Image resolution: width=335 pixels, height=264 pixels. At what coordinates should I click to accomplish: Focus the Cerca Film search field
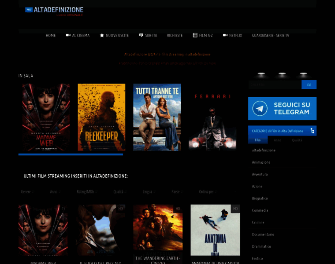(274, 84)
